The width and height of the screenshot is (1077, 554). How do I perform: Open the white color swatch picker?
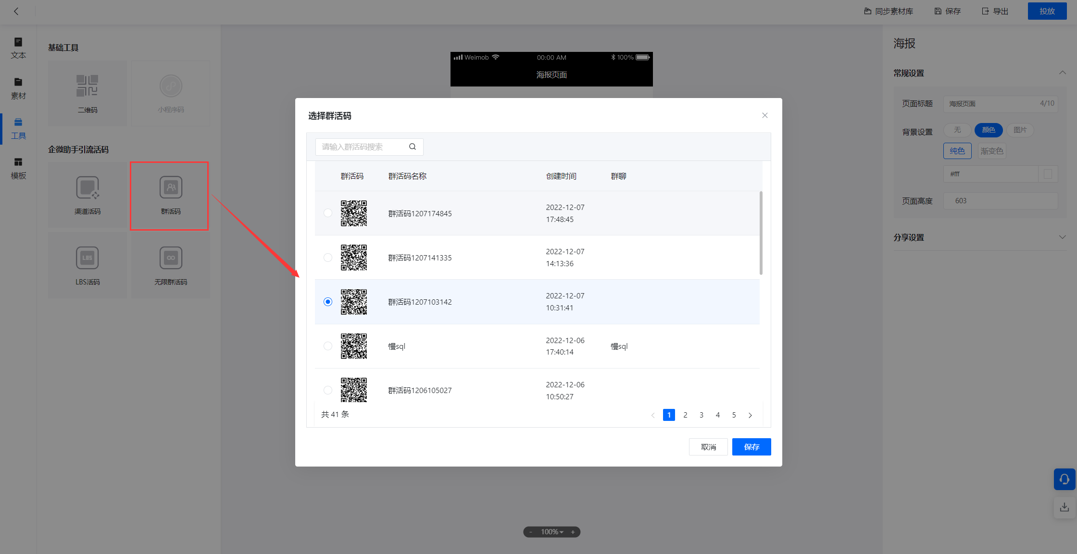click(x=1048, y=174)
